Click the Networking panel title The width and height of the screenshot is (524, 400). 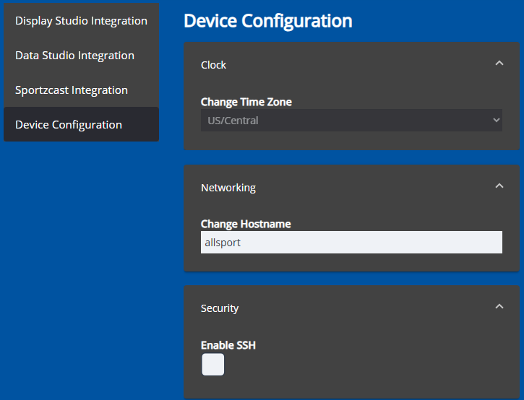[x=228, y=188]
